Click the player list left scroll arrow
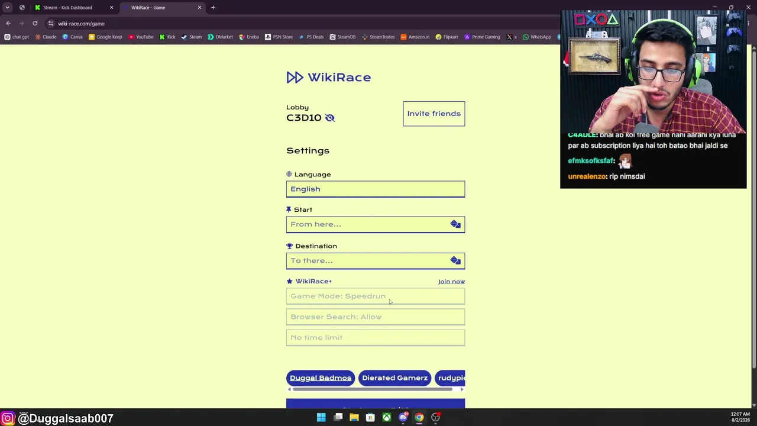This screenshot has width=757, height=426. click(x=289, y=389)
